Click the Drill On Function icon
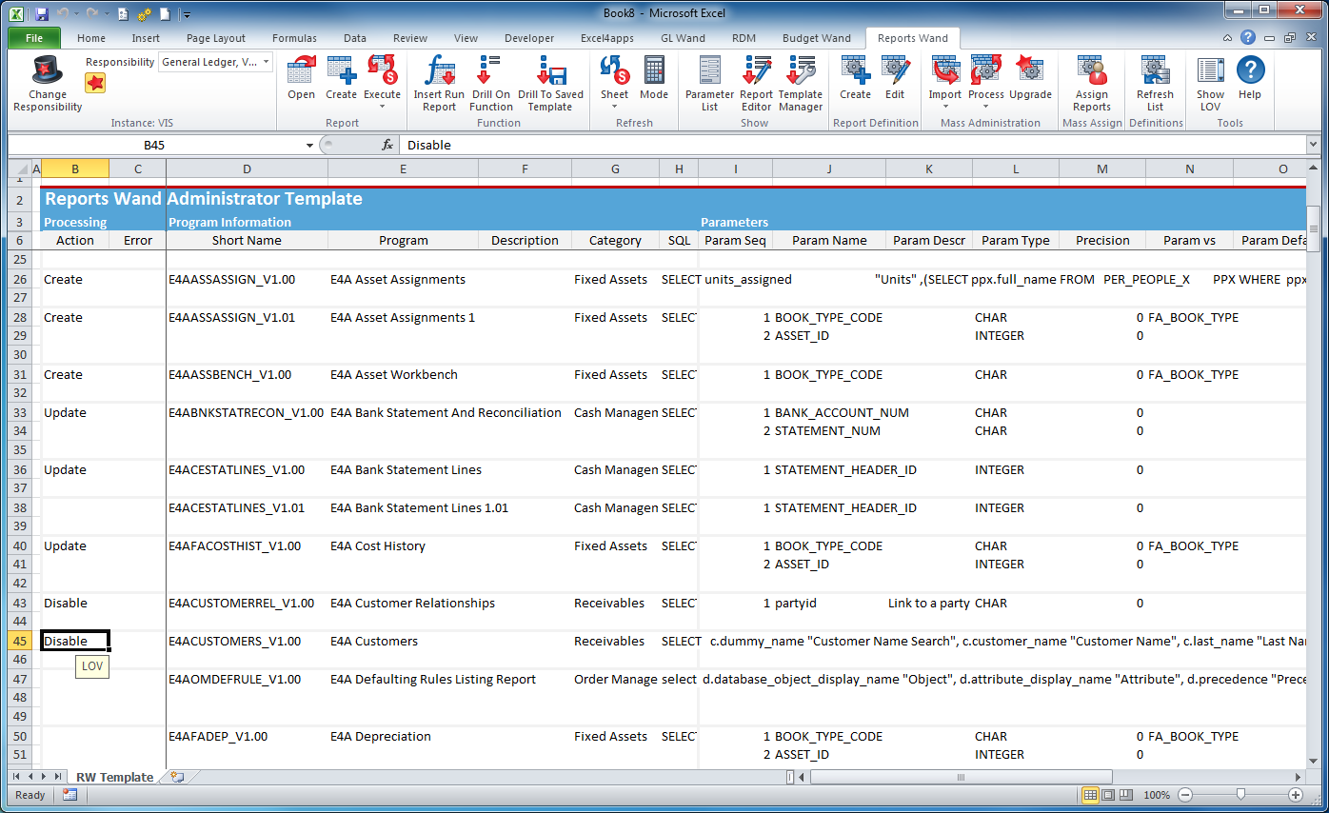The image size is (1329, 813). (490, 71)
